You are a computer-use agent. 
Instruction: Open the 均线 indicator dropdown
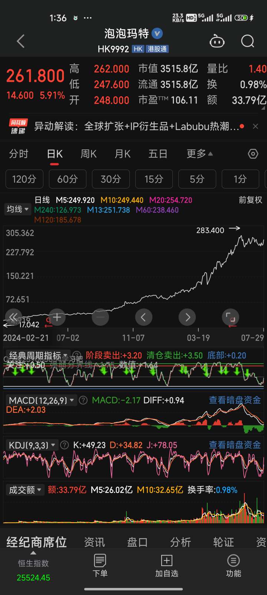tap(17, 209)
